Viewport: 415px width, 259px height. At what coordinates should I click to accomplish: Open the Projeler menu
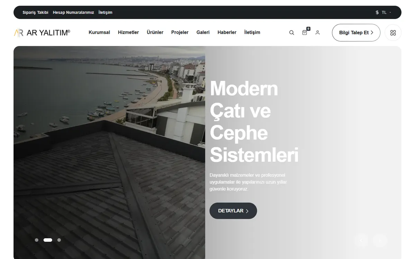pyautogui.click(x=180, y=32)
